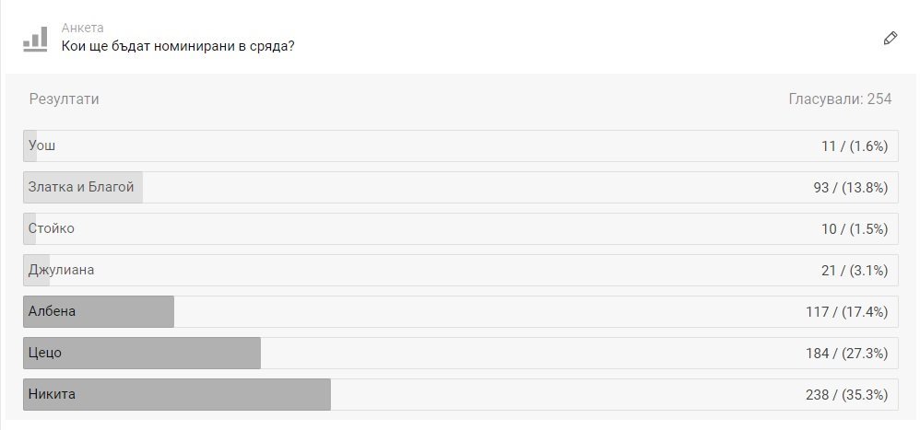Screen dimensions: 920x430
Task: Click the 'Анкета' label
Action: point(82,28)
